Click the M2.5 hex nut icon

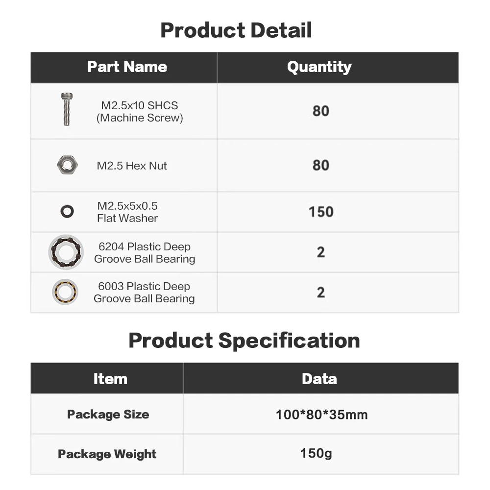(x=67, y=165)
